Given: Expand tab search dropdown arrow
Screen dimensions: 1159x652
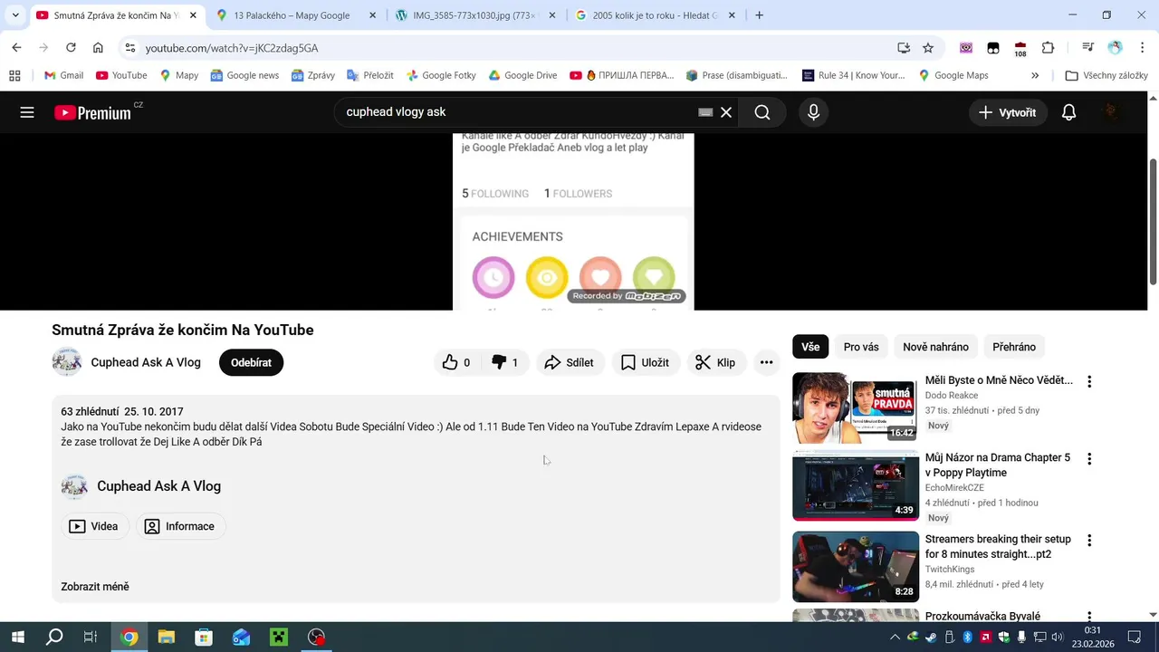Looking at the screenshot, I should (x=15, y=15).
